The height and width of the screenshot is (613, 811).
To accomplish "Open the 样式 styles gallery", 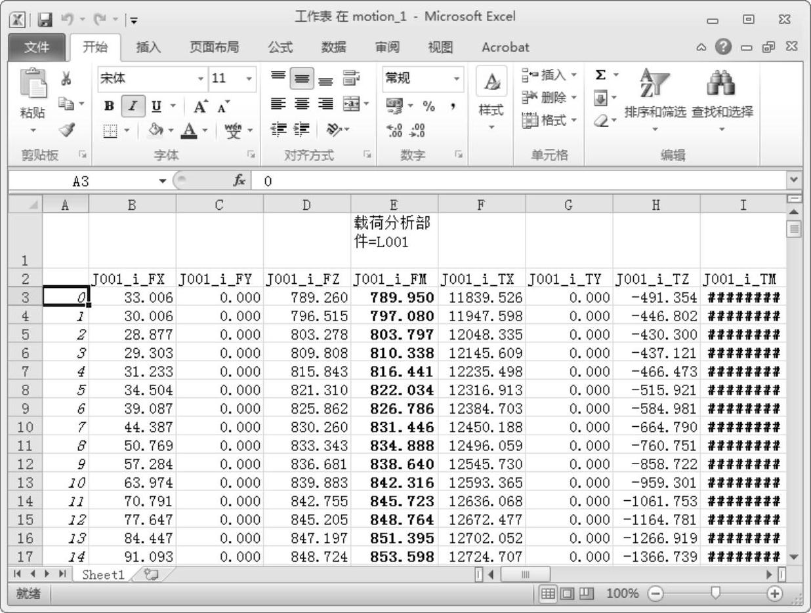I will pyautogui.click(x=491, y=98).
